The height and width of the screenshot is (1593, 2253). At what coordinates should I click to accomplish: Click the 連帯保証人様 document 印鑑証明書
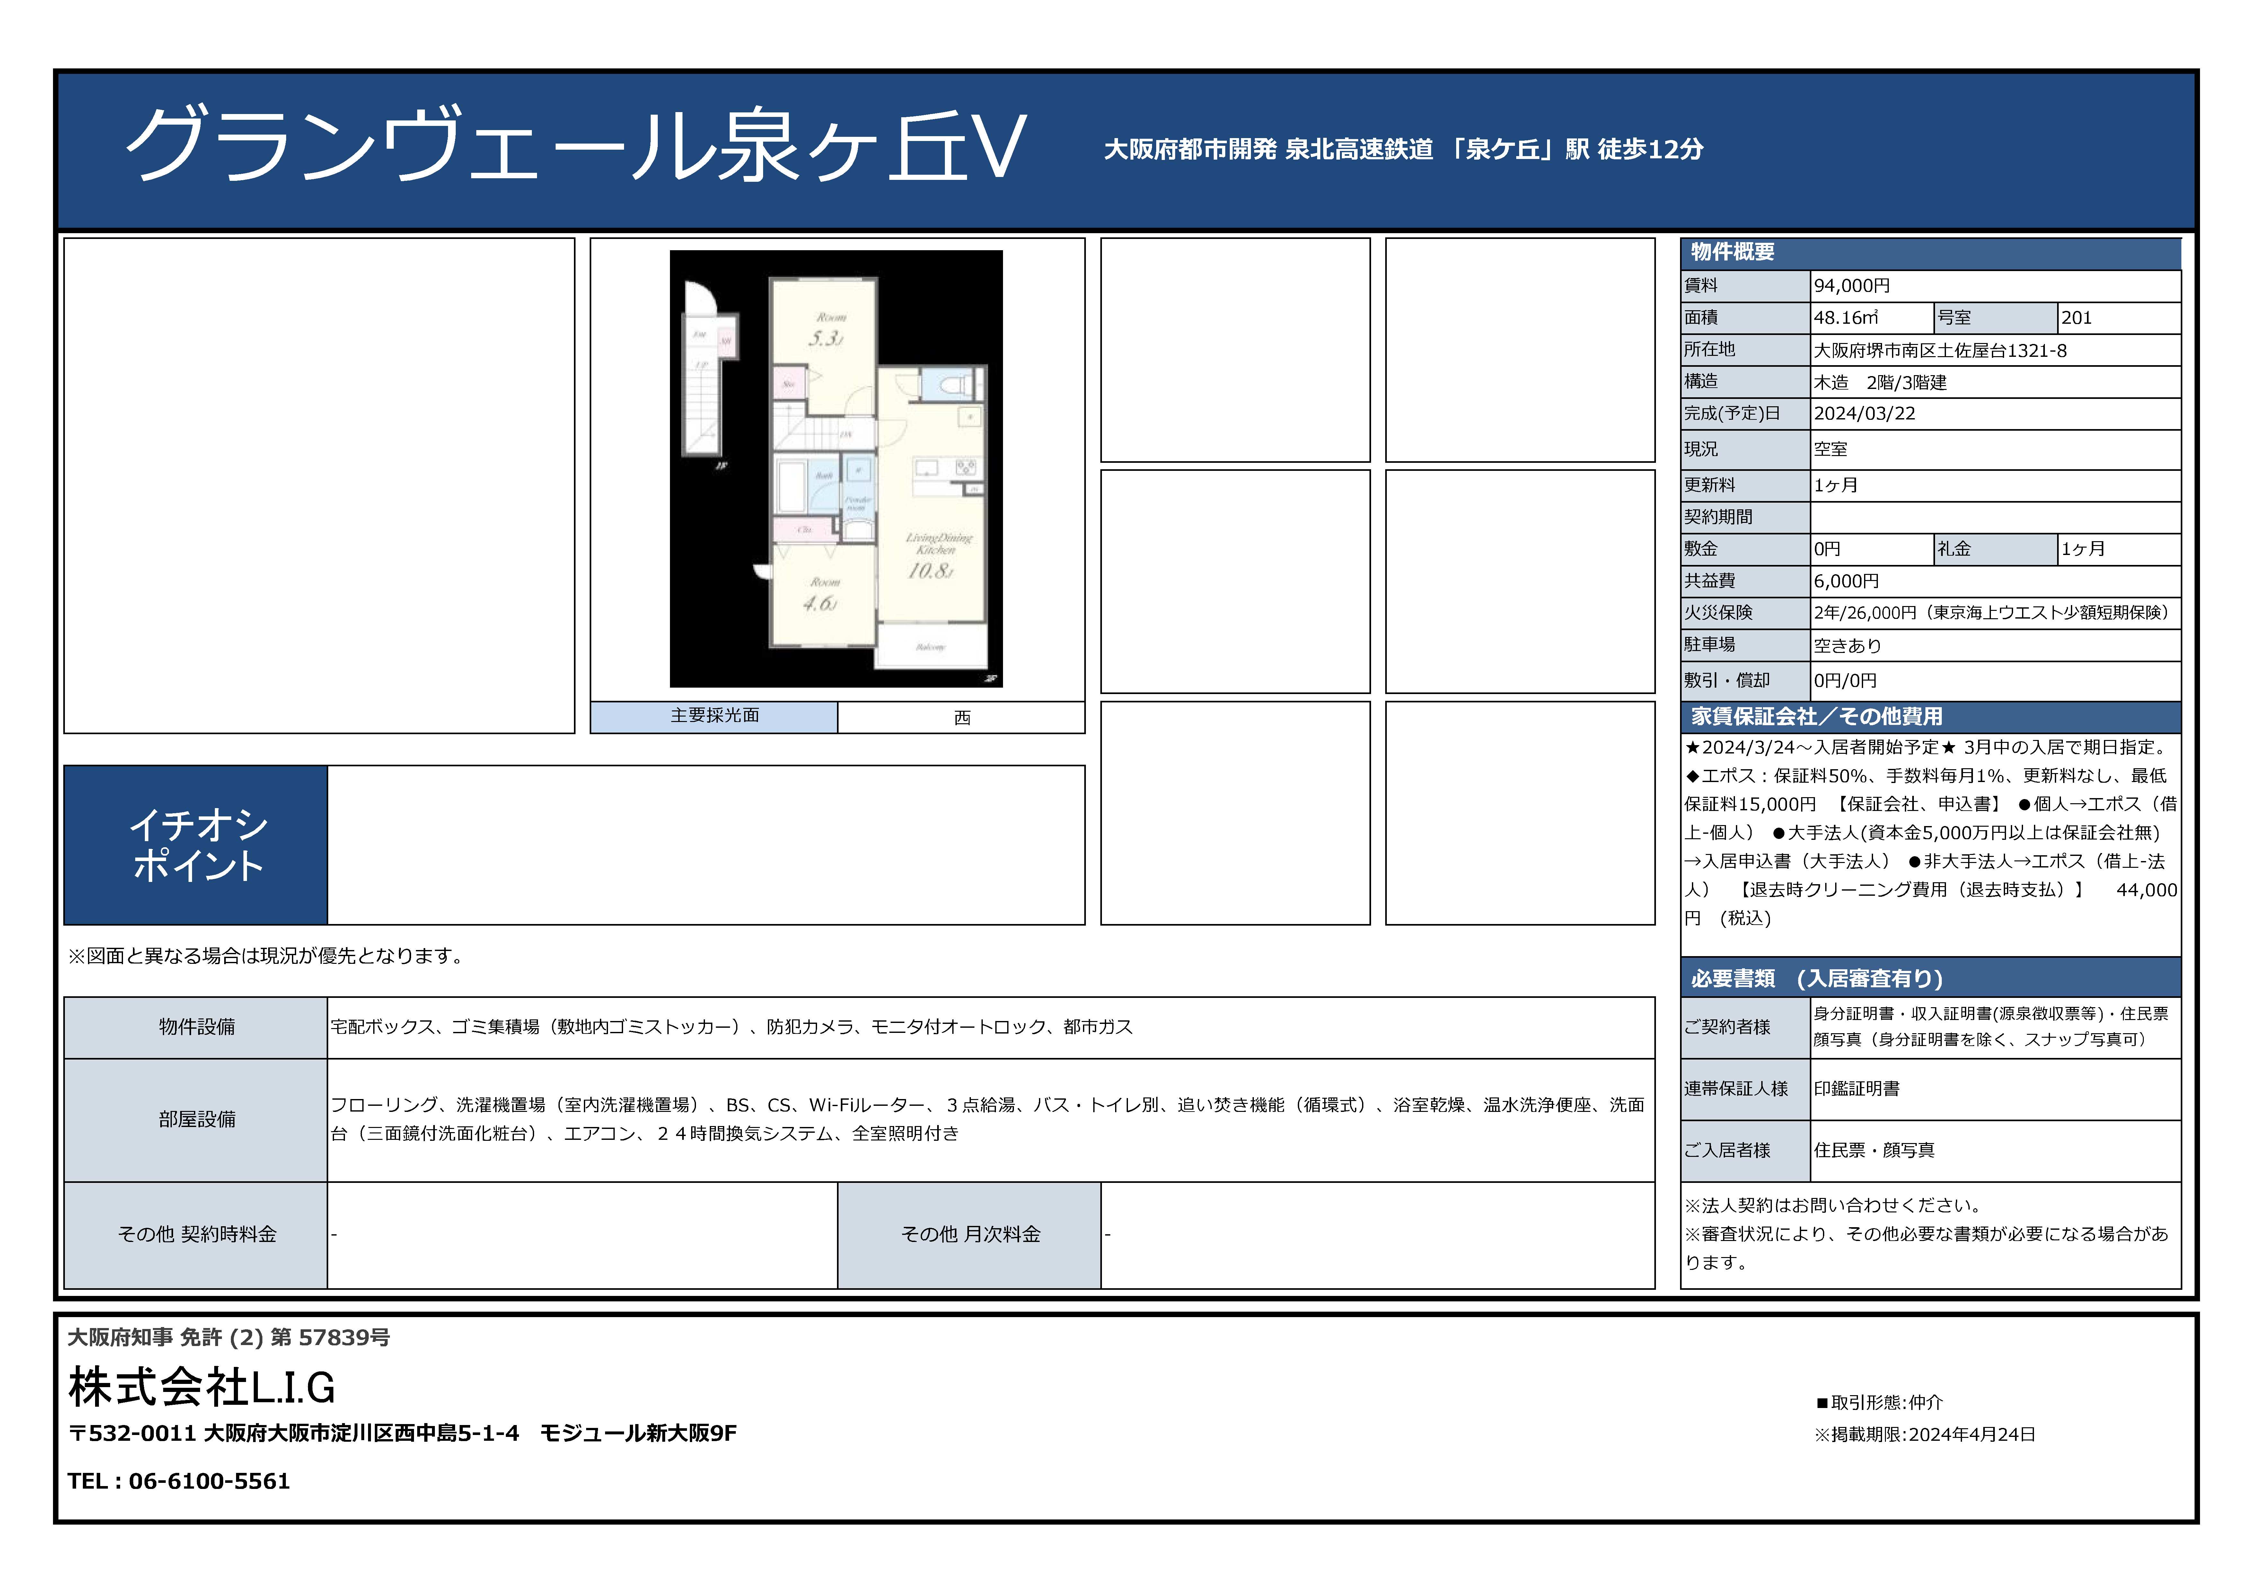(x=1857, y=1088)
